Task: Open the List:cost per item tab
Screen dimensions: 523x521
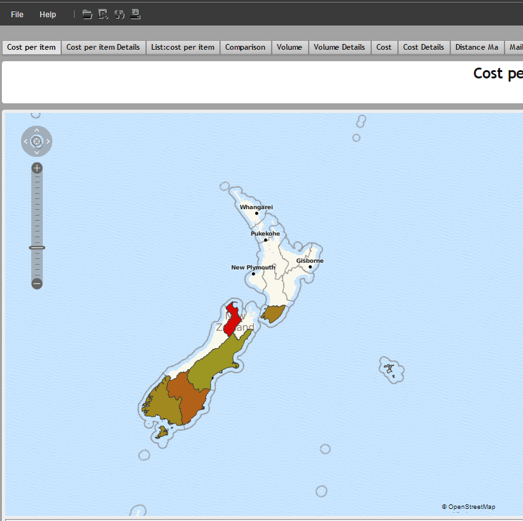Action: (x=182, y=47)
